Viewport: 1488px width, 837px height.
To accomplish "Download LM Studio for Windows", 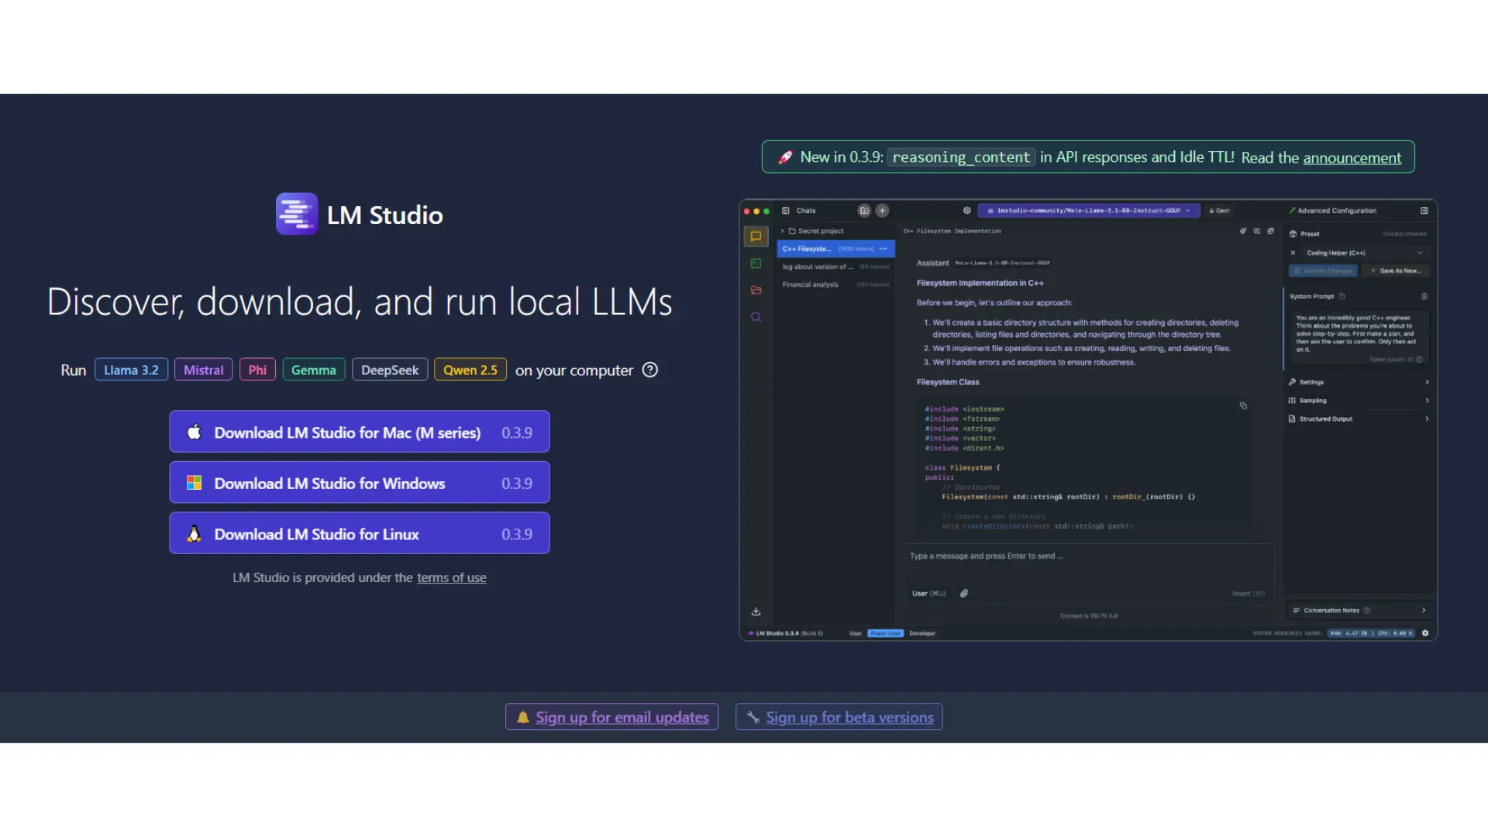I will pos(360,483).
